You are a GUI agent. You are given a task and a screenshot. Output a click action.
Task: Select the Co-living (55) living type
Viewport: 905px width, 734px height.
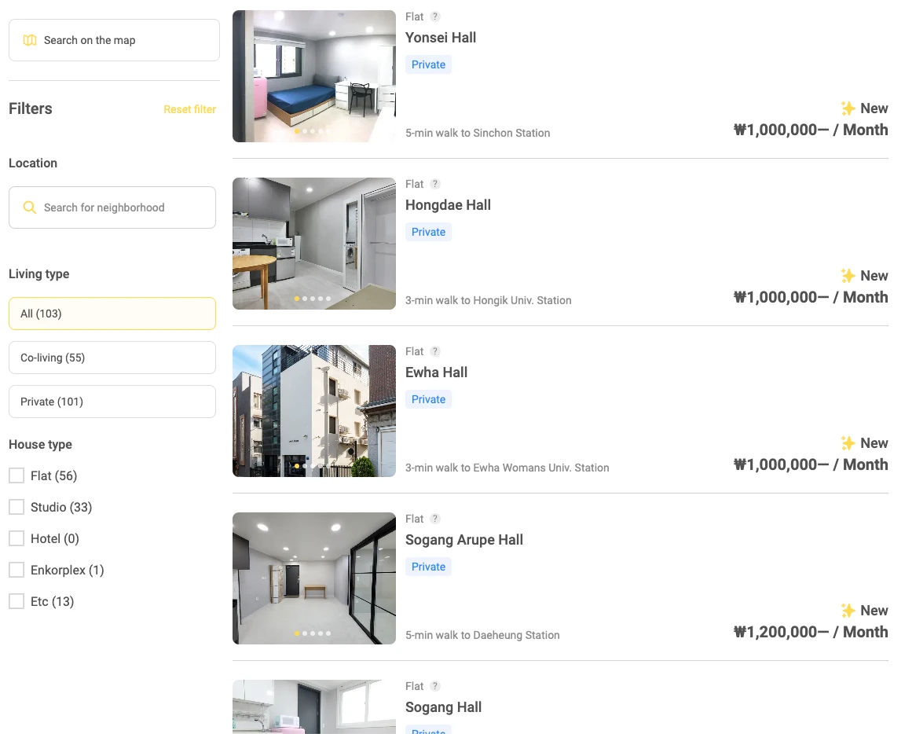[112, 358]
